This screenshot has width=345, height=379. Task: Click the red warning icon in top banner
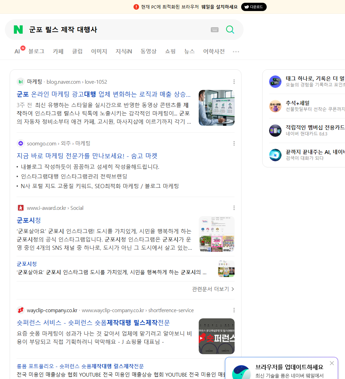136,7
